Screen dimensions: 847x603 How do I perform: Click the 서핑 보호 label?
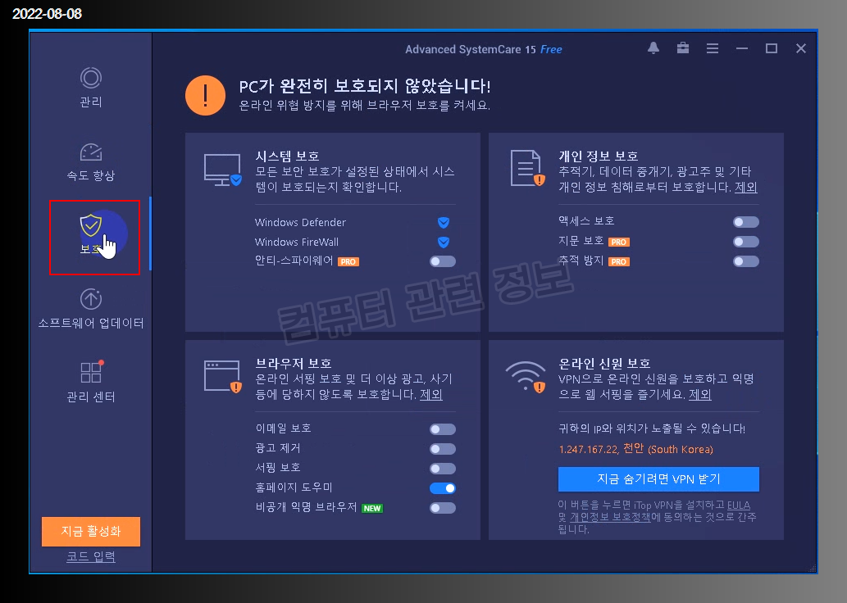pos(278,468)
